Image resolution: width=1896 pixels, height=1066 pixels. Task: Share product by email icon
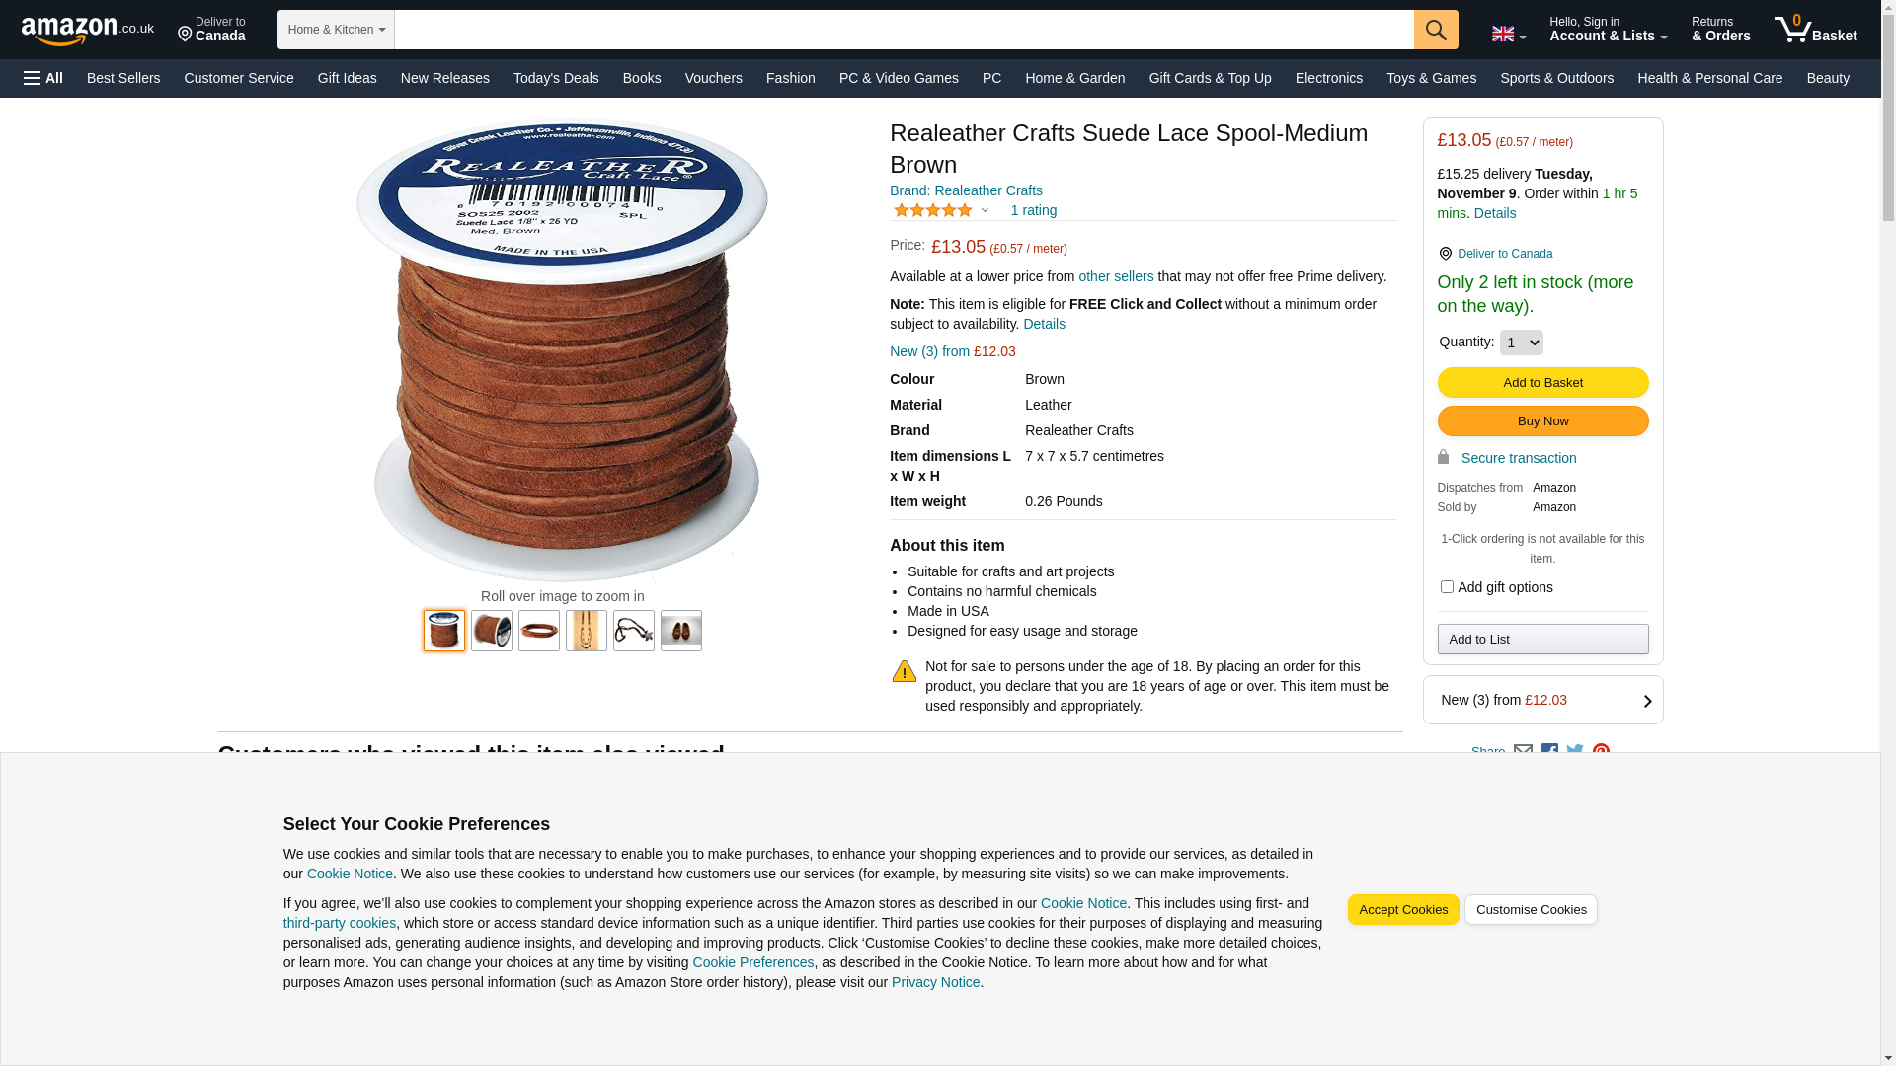click(1524, 753)
